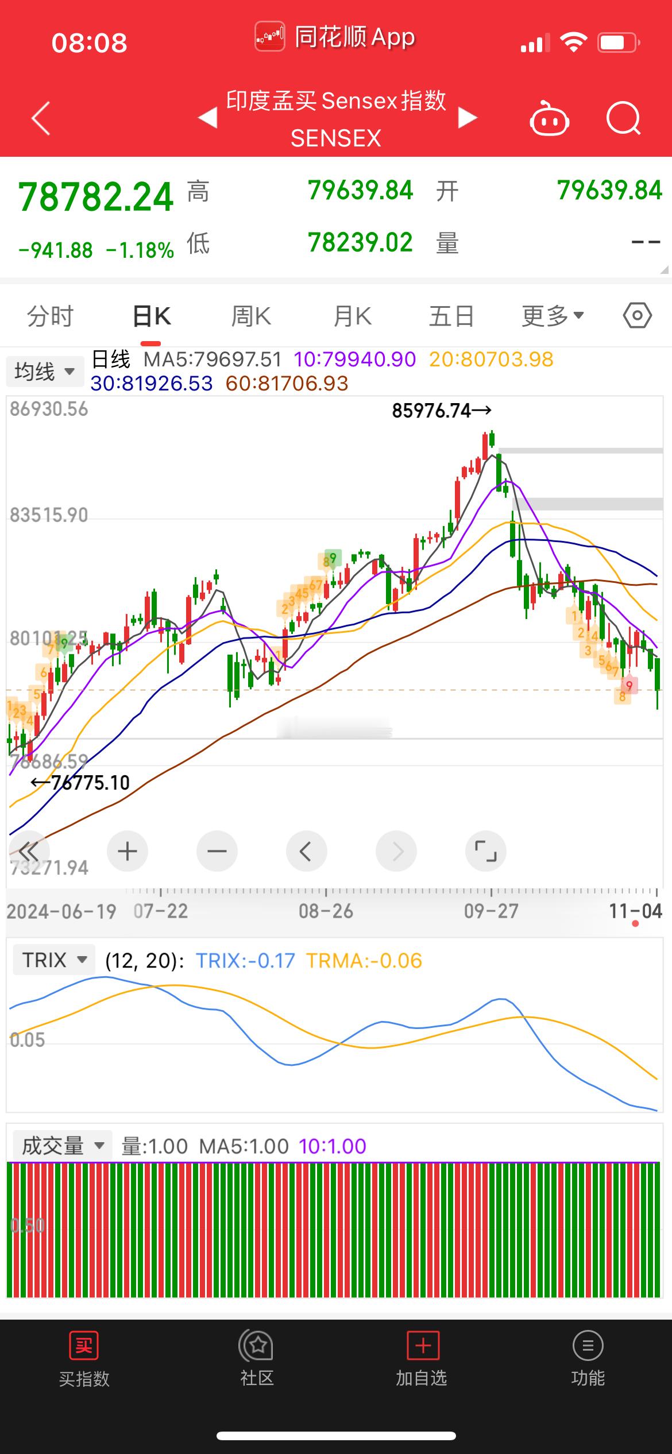The image size is (672, 1454).
Task: Expand quote details corner triangle
Action: 665,269
